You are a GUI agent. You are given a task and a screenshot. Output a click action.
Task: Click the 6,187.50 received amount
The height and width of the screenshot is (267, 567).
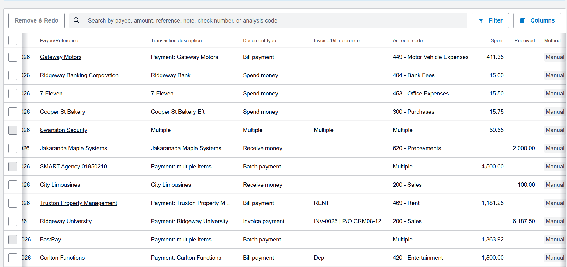pos(524,221)
